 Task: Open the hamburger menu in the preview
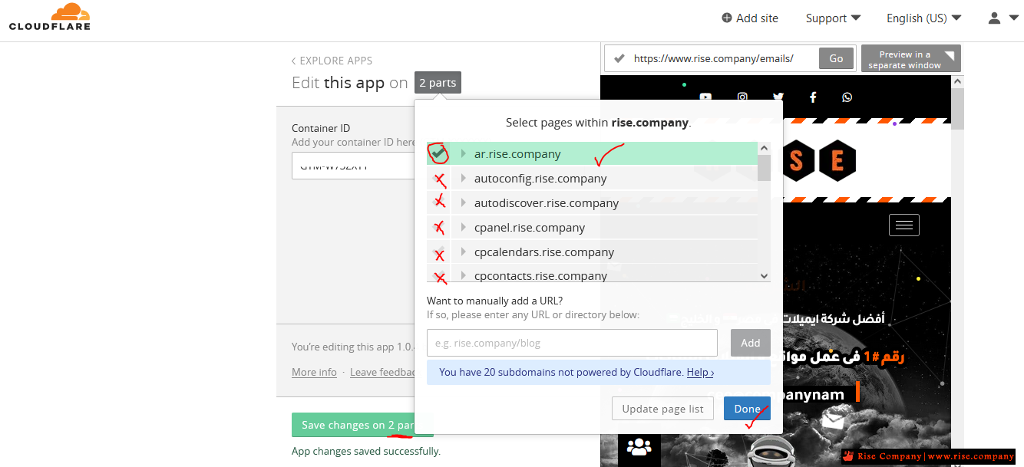coord(904,225)
